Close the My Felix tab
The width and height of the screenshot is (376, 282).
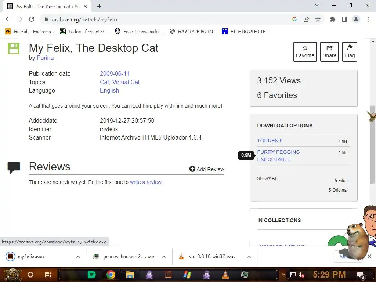coord(85,6)
